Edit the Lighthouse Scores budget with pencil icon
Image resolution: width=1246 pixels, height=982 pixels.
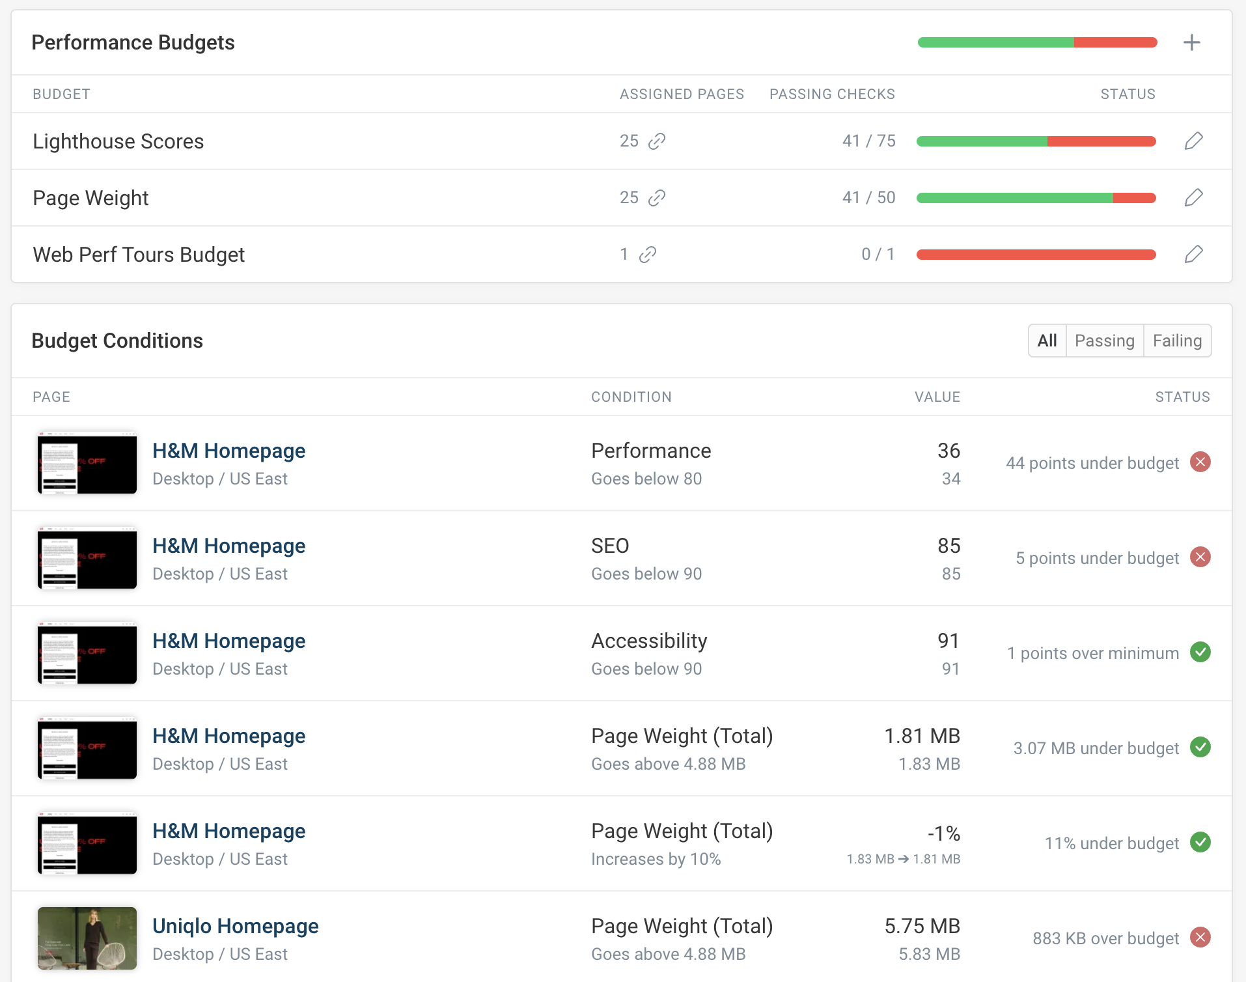1193,141
